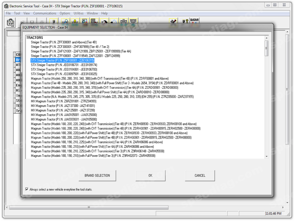Click the DATAR toolbar icon
This screenshot has height=221, width=295.
click(194, 22)
